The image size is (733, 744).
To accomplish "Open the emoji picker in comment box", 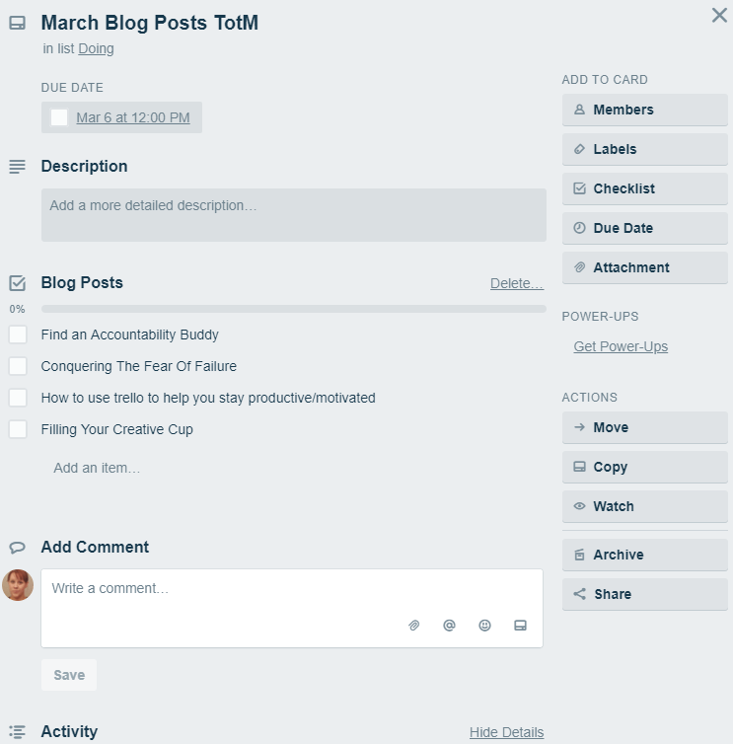I will 484,626.
